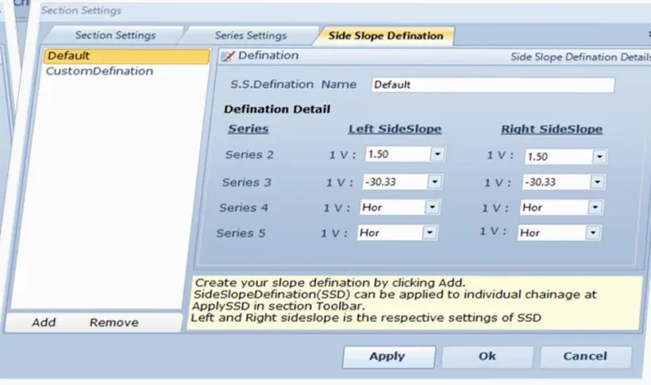Viewport: 651px width, 385px height.
Task: Expand Series 5 Left SideSlope dropdown arrow
Action: coord(430,232)
